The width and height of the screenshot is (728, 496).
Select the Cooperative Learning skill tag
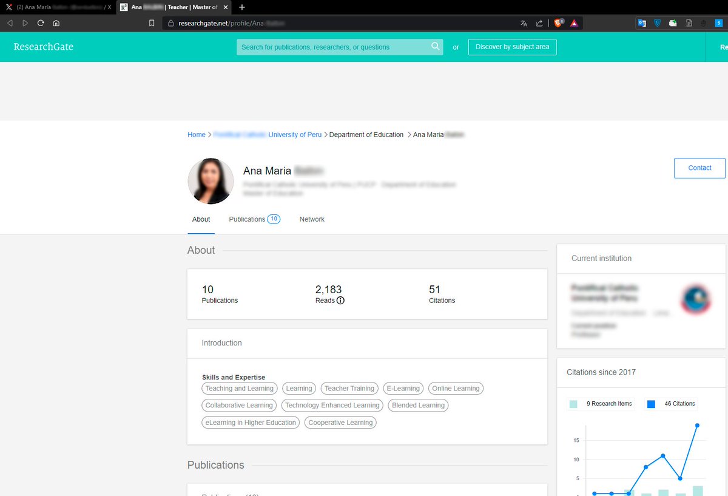340,423
